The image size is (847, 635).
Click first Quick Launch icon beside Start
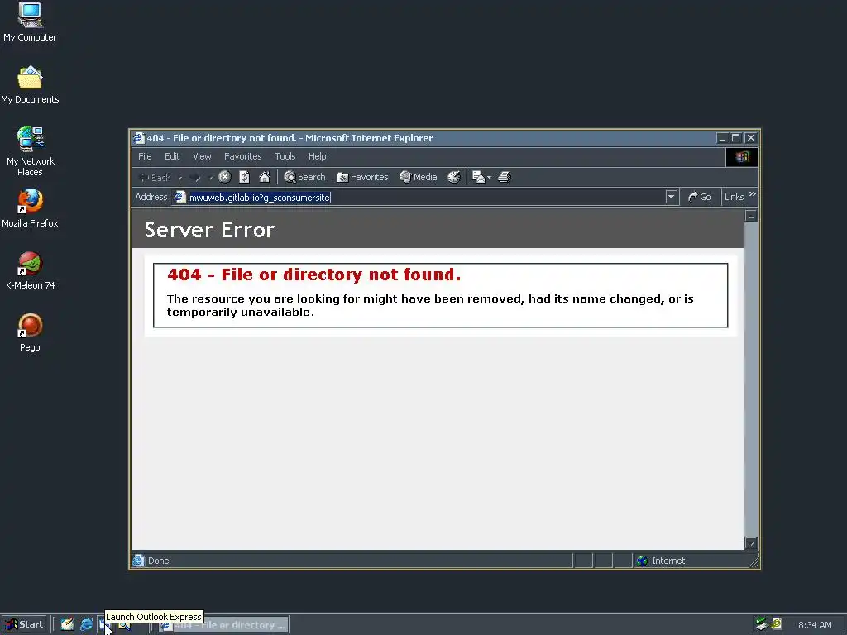[x=67, y=625]
